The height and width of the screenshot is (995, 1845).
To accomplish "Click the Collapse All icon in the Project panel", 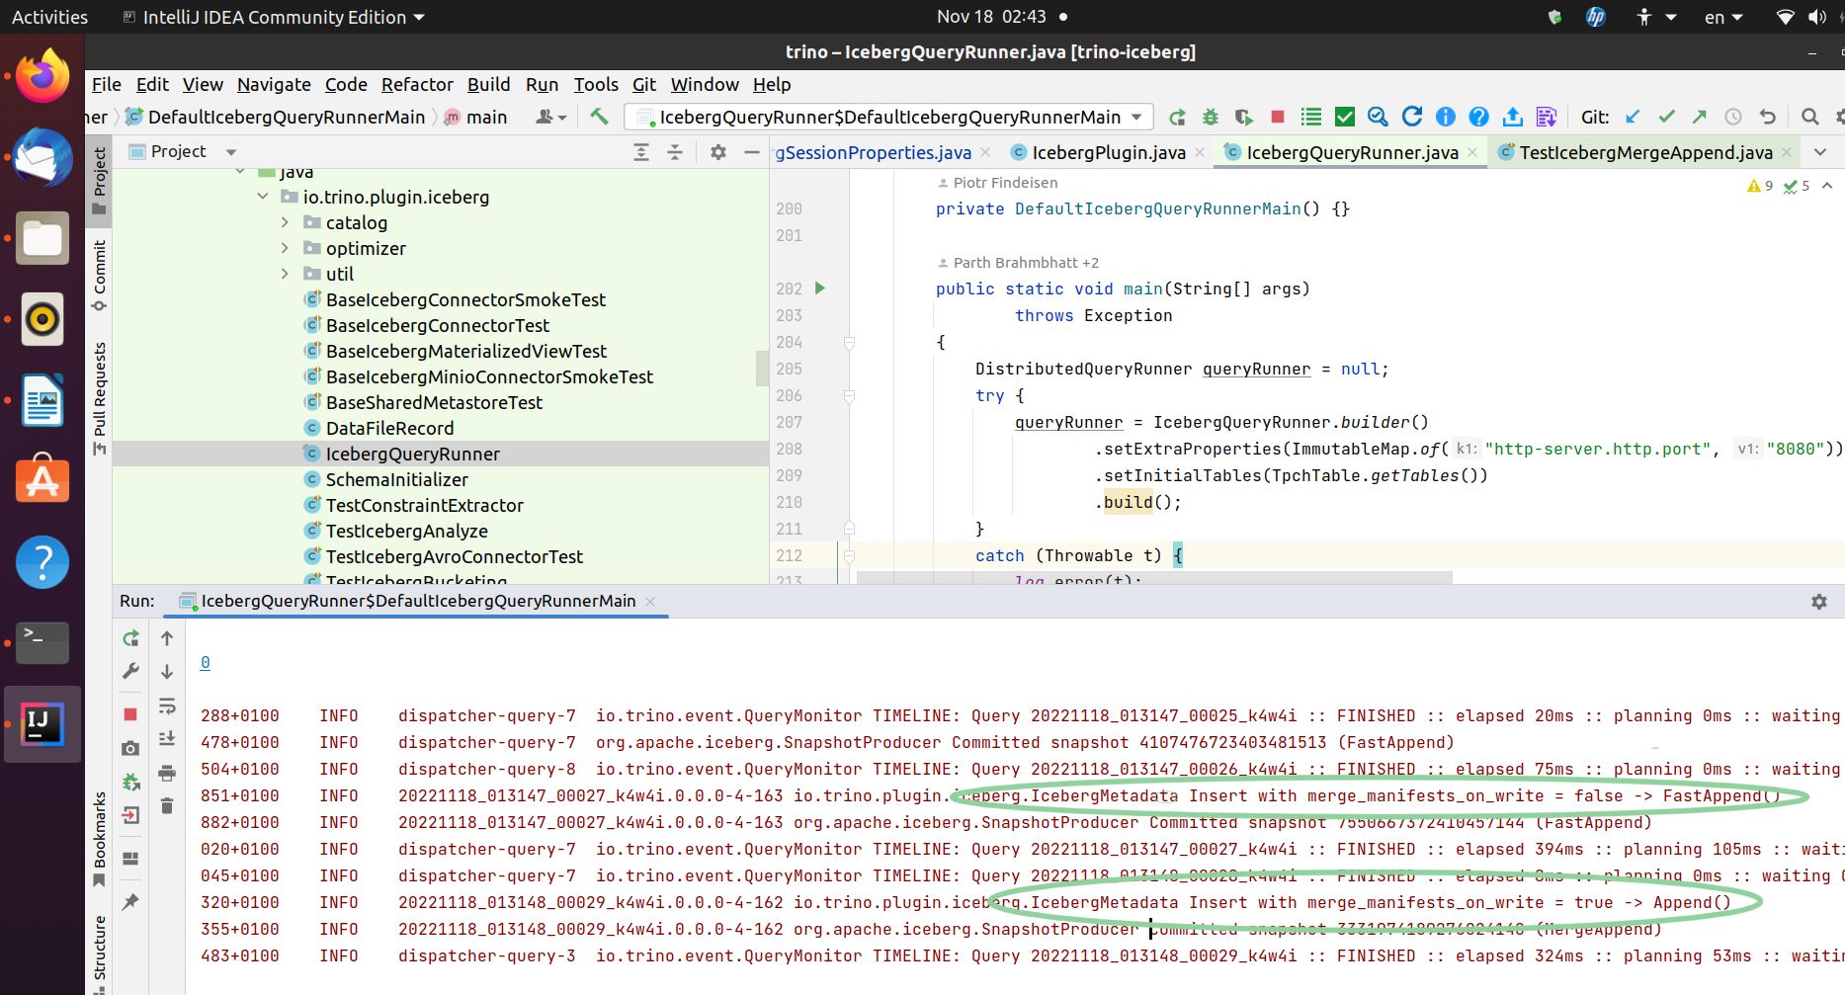I will coord(675,152).
